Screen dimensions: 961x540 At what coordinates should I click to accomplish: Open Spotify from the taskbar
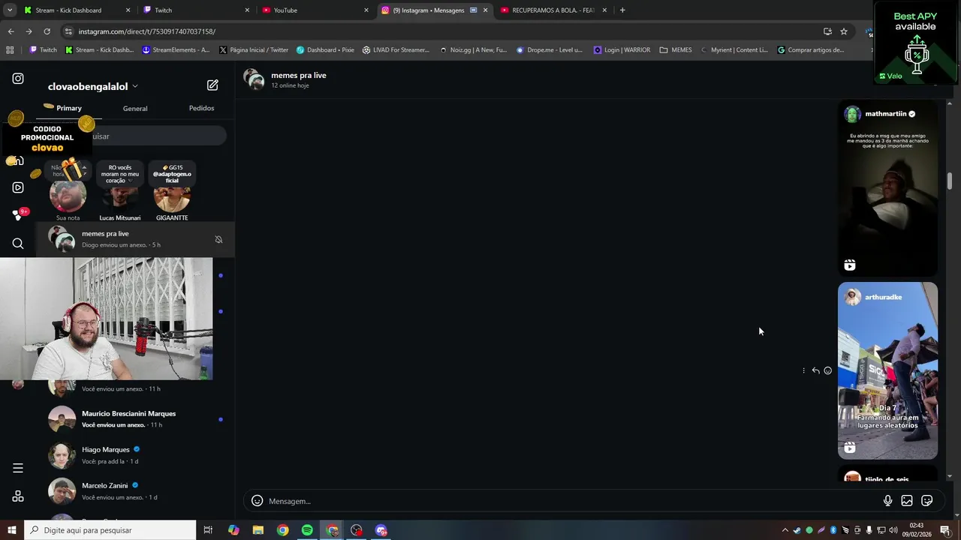coord(307,530)
